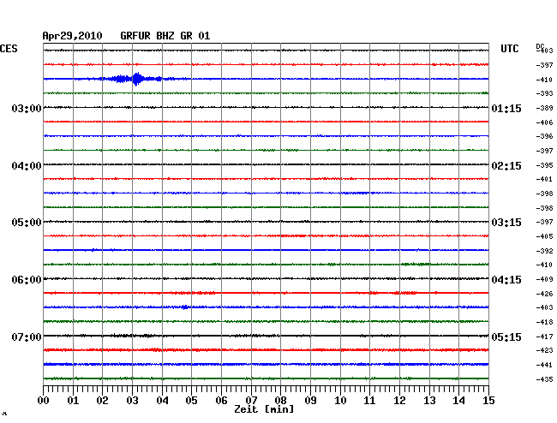557x423 pixels.
Task: Click the date label Apr29,2010
Action: [72, 36]
